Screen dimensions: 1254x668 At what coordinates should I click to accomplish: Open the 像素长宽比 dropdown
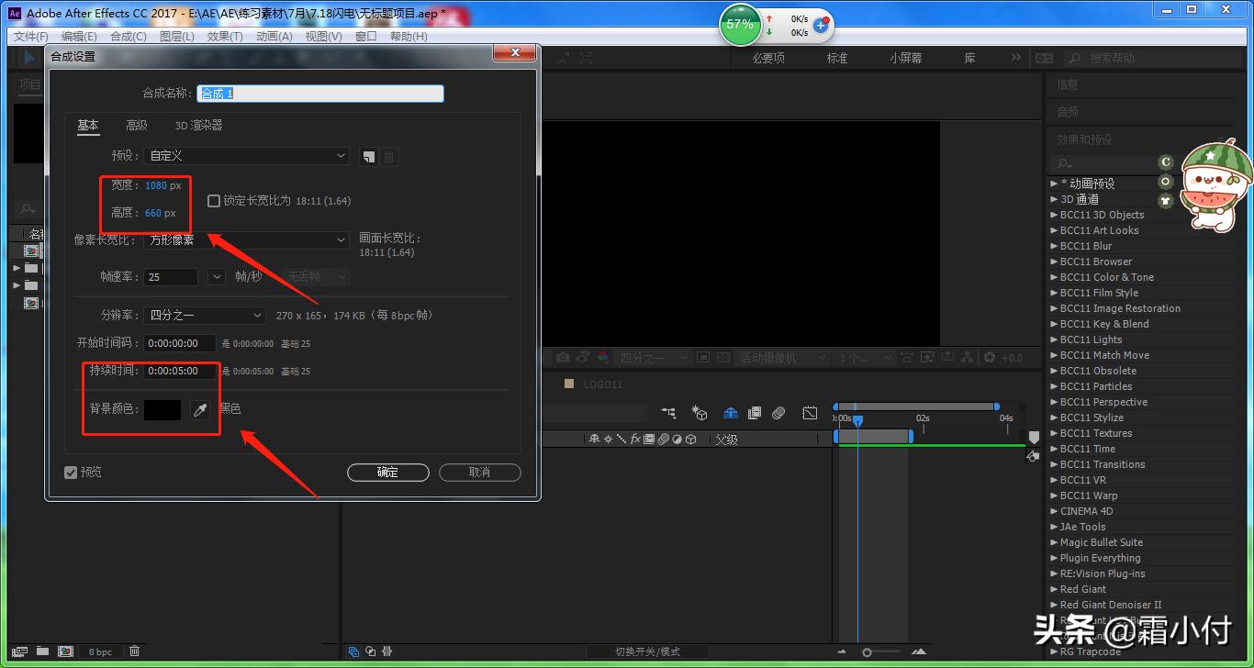[246, 240]
